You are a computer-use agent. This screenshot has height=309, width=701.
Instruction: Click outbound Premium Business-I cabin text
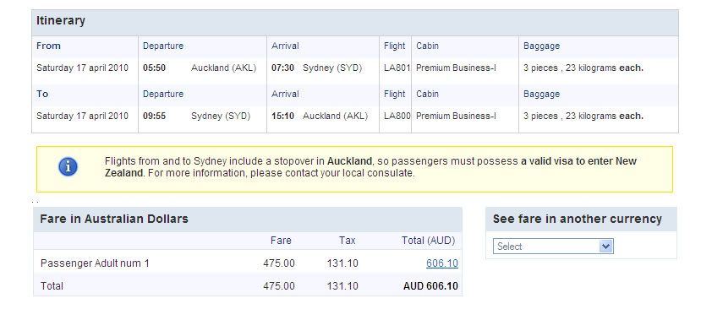click(456, 68)
